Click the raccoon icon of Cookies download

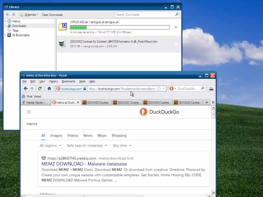[62, 44]
